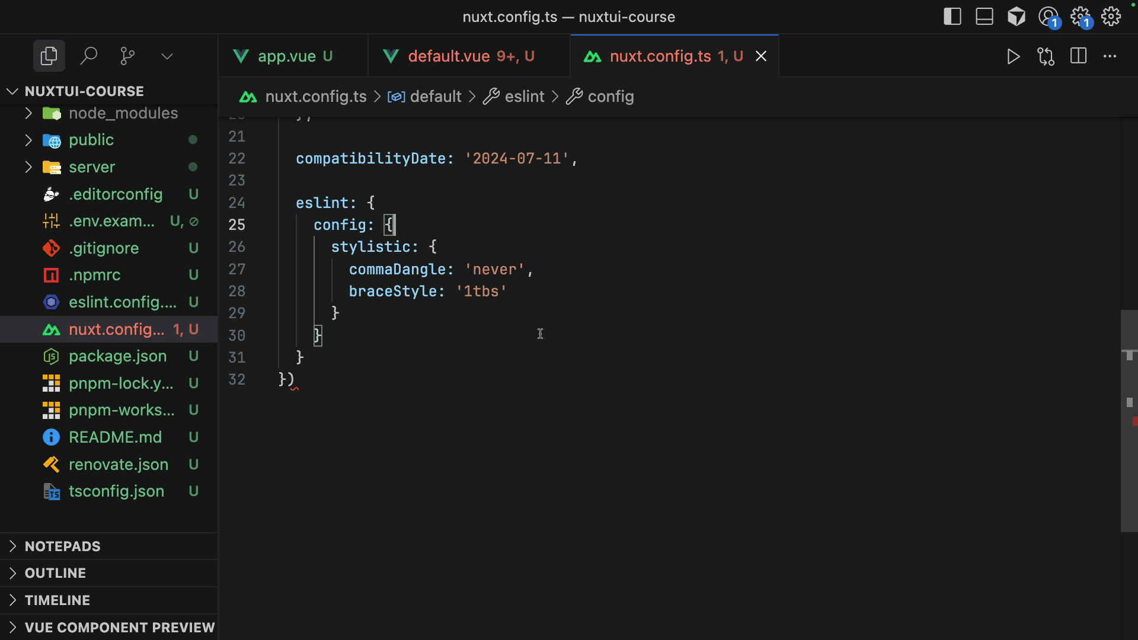Expand the OUTLINE section
This screenshot has height=640, width=1138.
pos(55,573)
